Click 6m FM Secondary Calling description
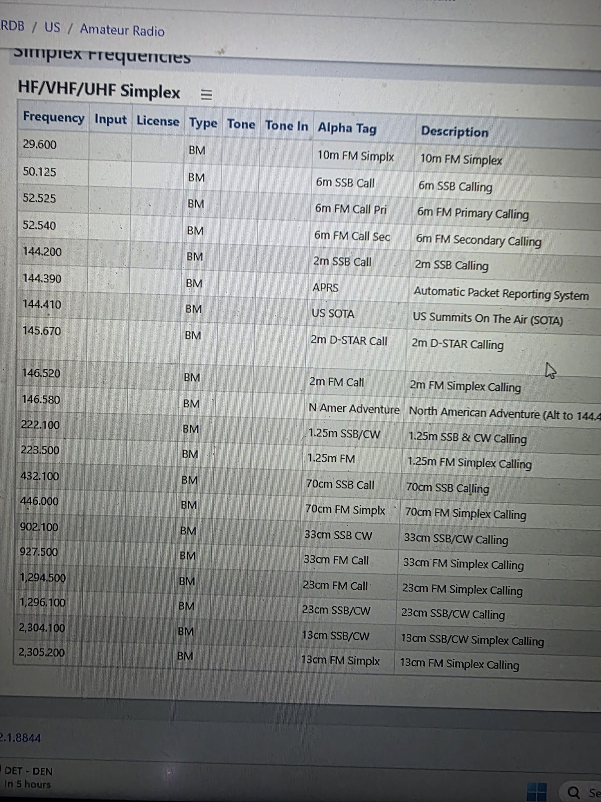Image resolution: width=601 pixels, height=802 pixels. pyautogui.click(x=479, y=240)
